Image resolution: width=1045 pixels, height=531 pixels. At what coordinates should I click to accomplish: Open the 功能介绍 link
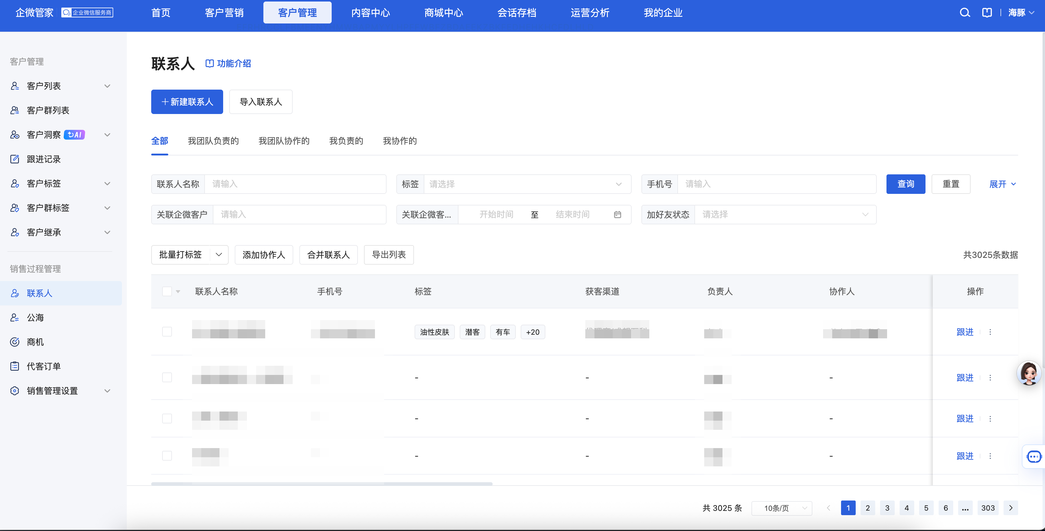[x=228, y=64]
